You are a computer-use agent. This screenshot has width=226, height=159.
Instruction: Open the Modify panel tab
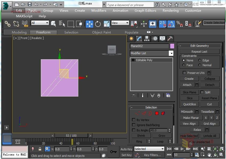139,39
